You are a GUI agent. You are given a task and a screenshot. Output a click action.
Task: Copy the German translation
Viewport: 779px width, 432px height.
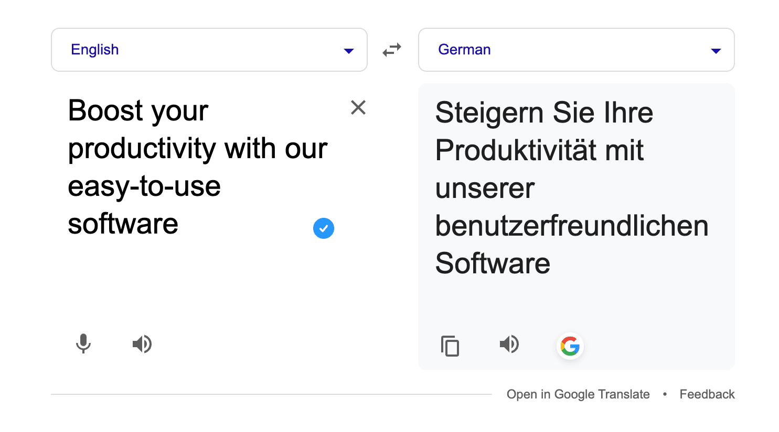tap(450, 346)
